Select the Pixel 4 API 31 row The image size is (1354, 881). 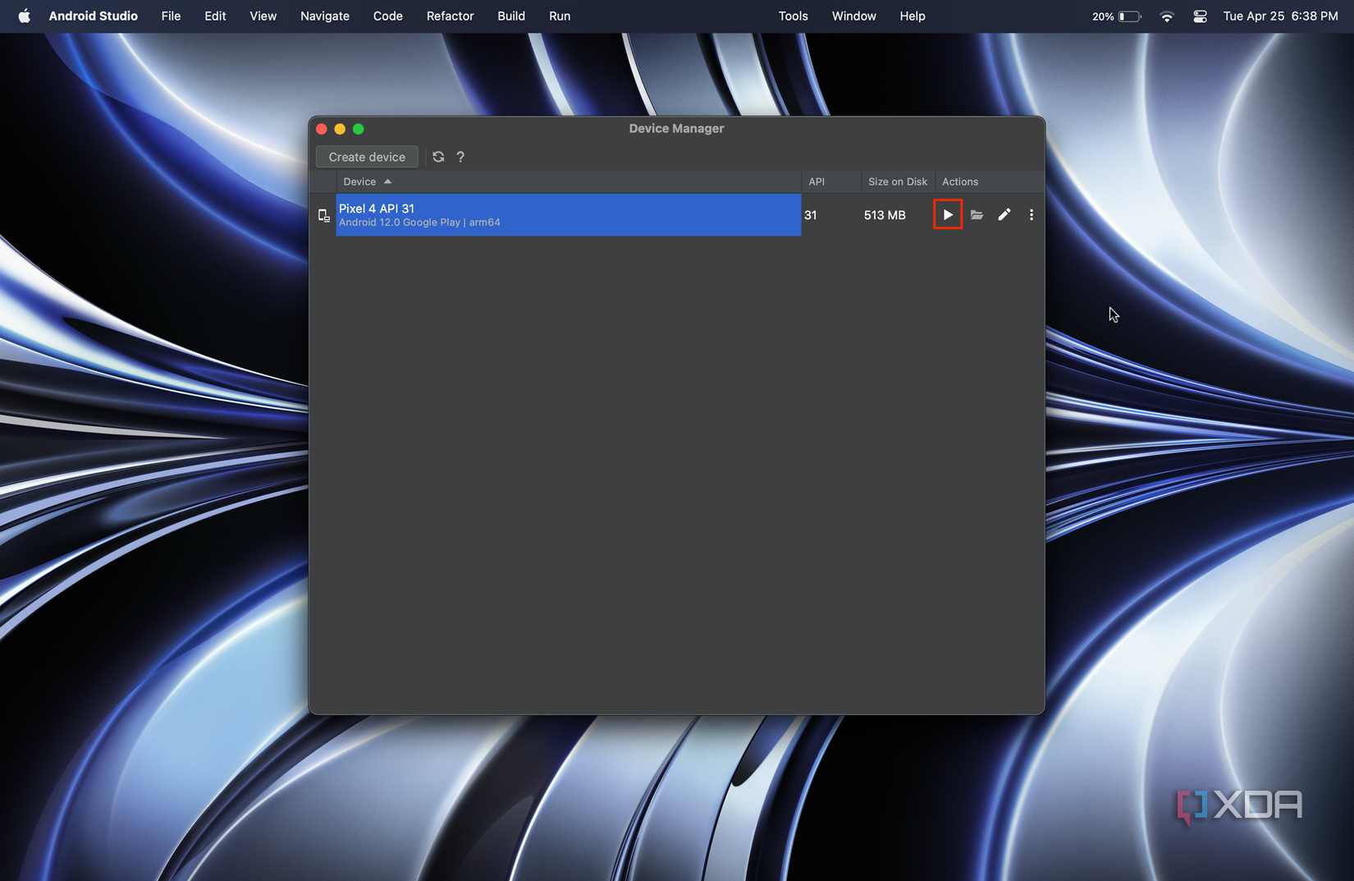[x=566, y=214]
